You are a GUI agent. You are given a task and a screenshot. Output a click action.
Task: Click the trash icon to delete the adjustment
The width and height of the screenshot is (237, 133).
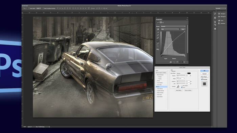[x=184, y=62]
